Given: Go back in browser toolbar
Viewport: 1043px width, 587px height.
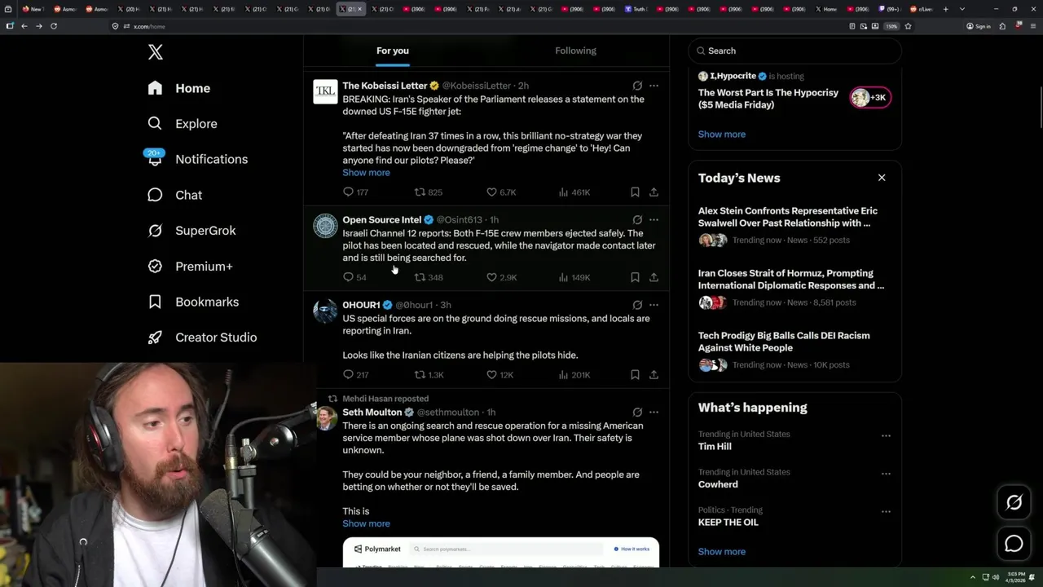Looking at the screenshot, I should pyautogui.click(x=24, y=26).
